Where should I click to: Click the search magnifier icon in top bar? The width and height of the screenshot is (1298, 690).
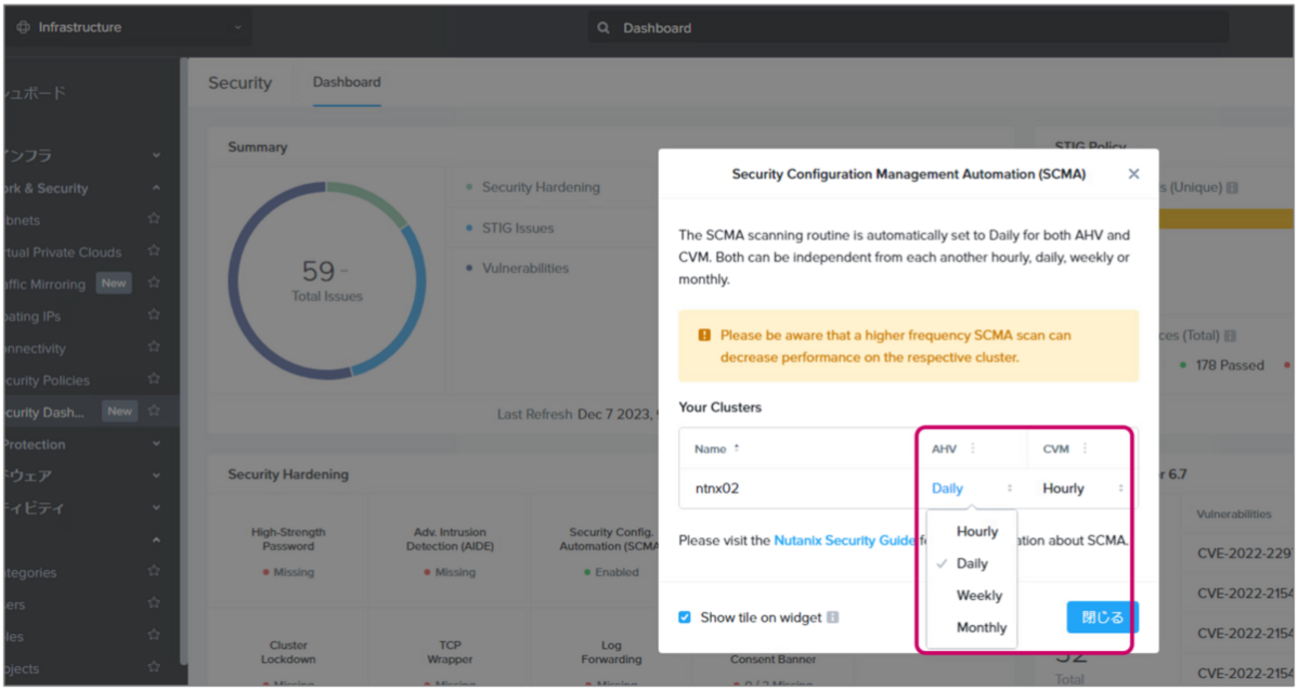(603, 28)
